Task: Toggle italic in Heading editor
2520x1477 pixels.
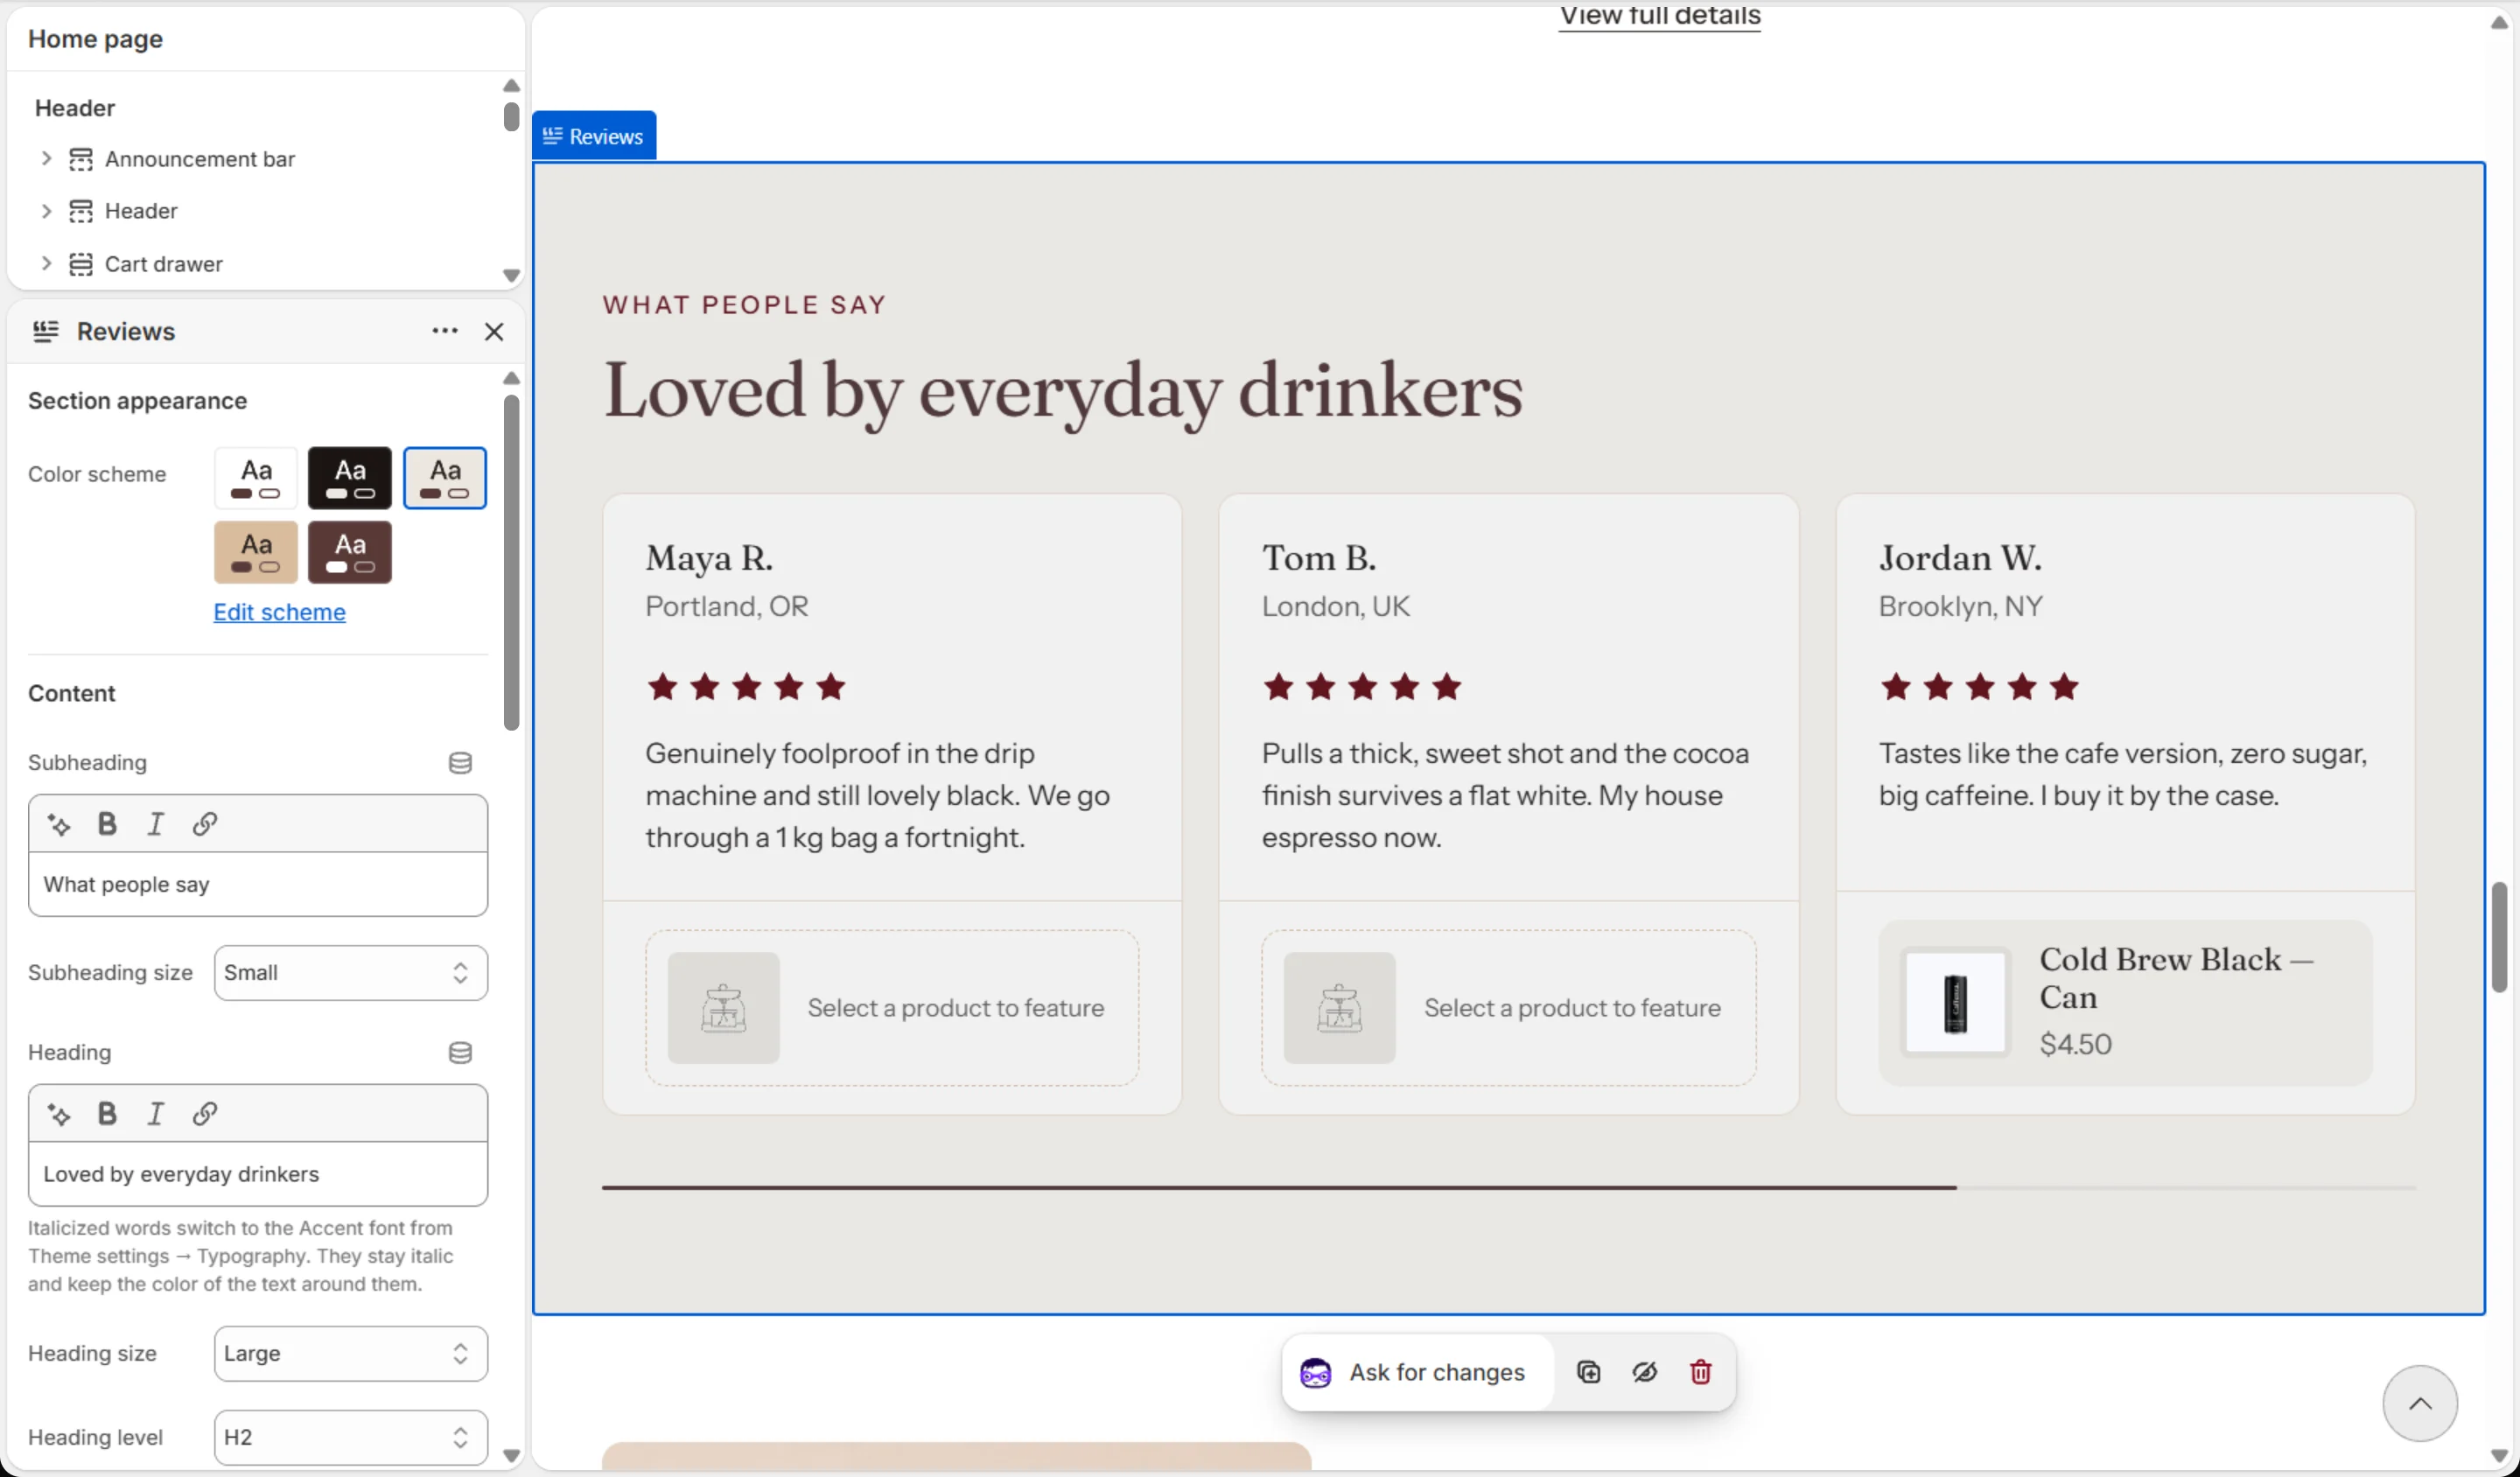Action: tap(155, 1114)
